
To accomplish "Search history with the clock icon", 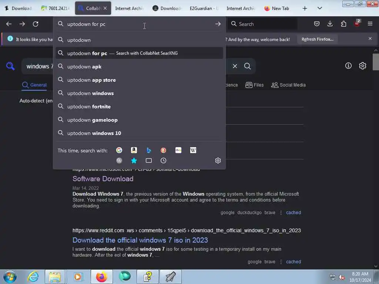I will (x=163, y=160).
